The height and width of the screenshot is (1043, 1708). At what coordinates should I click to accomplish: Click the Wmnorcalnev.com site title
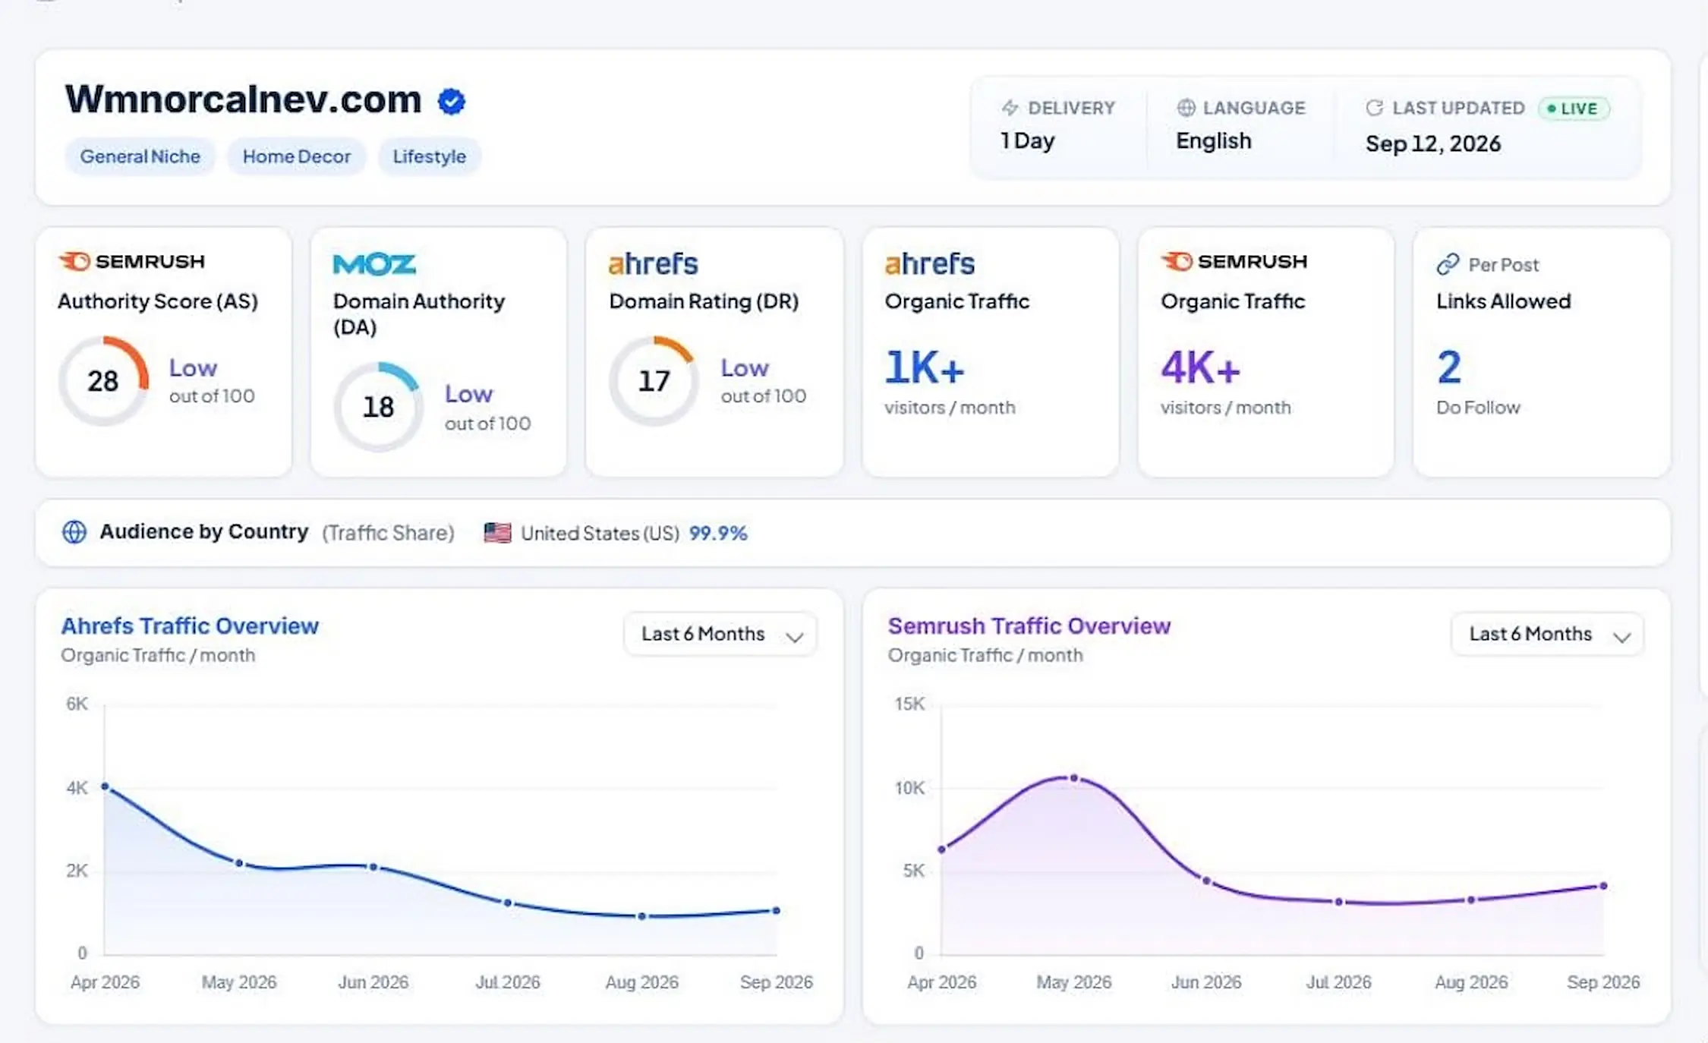(243, 99)
